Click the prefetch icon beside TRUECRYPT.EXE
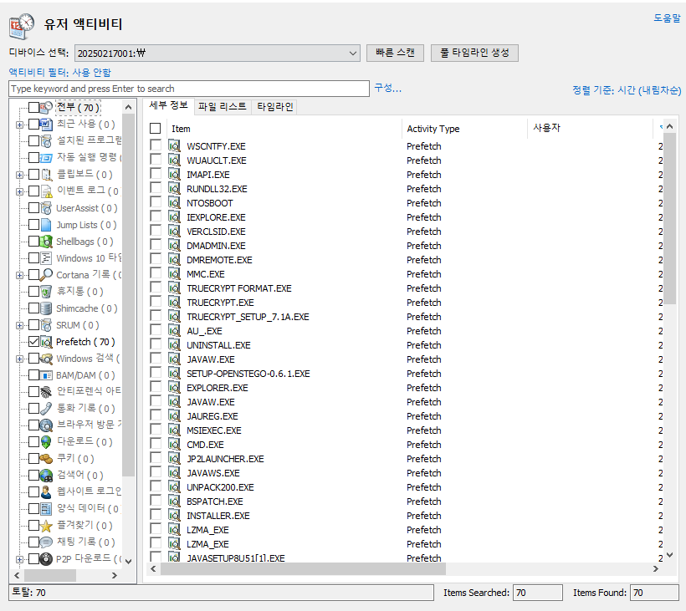The height and width of the screenshot is (611, 686). pyautogui.click(x=174, y=303)
